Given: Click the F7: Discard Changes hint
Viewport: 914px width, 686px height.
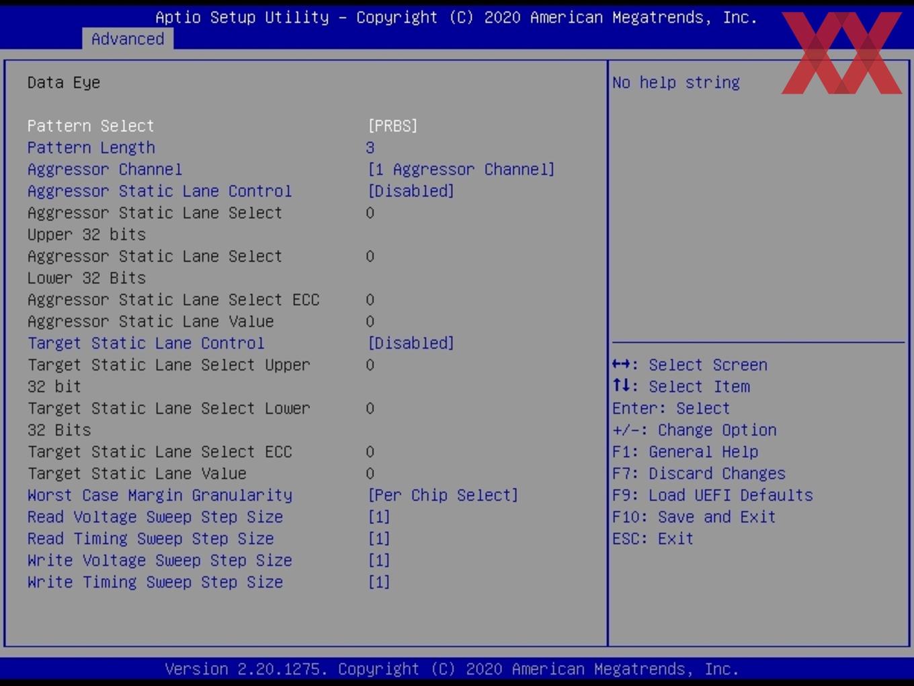Looking at the screenshot, I should tap(699, 473).
